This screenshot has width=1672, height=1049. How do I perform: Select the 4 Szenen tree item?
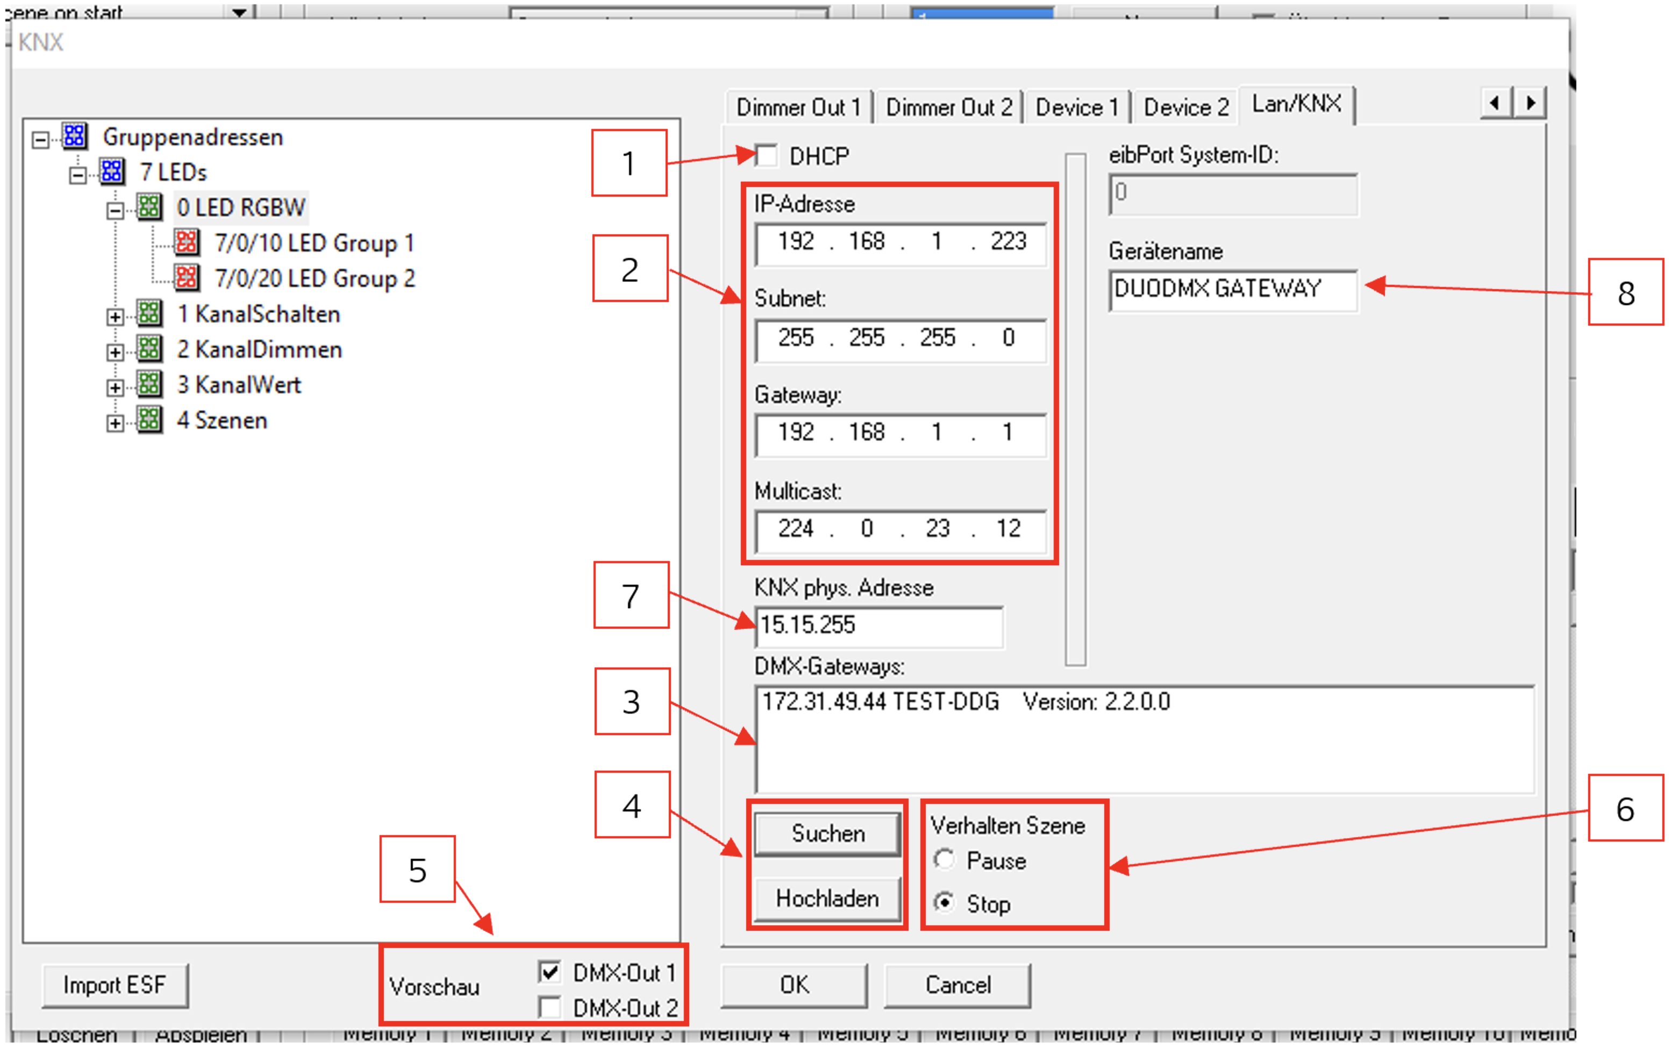(222, 420)
